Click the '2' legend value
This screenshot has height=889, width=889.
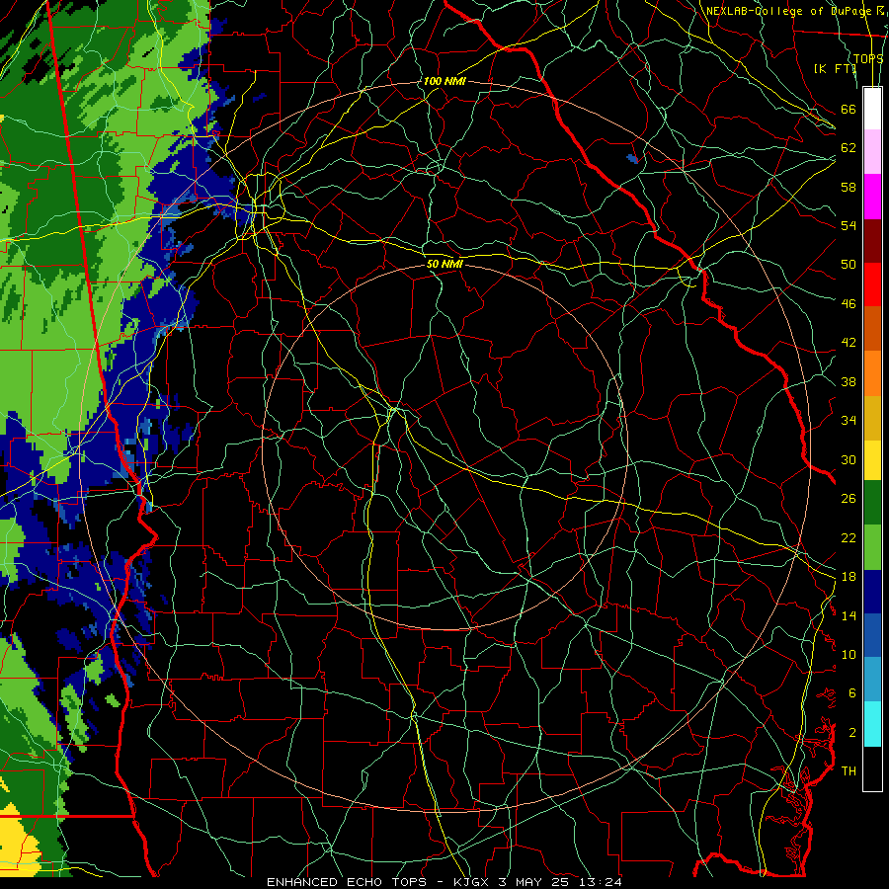852,733
